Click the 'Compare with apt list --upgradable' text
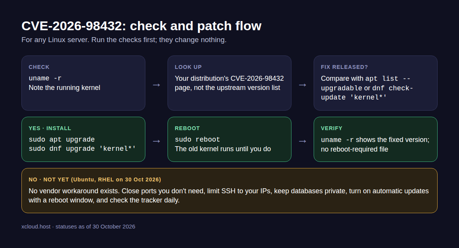Image resolution: width=459 pixels, height=248 pixels. tap(365, 83)
